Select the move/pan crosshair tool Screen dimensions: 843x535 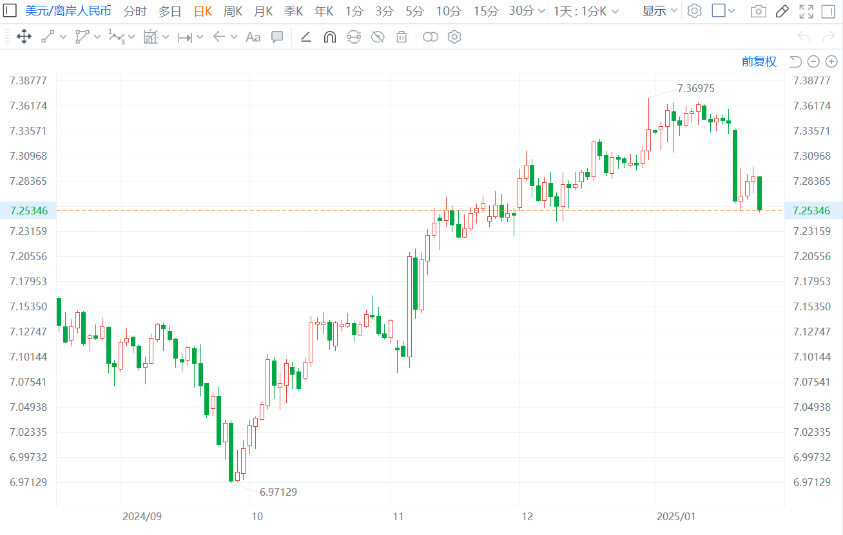(24, 37)
